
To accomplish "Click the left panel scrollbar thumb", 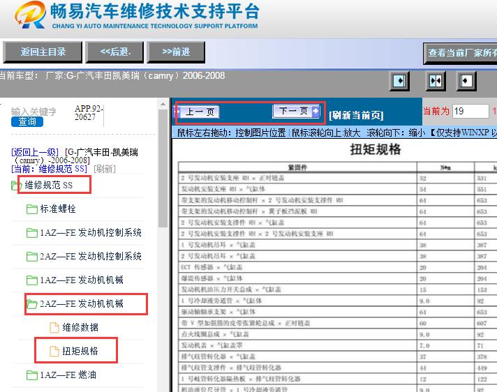I will point(163,169).
